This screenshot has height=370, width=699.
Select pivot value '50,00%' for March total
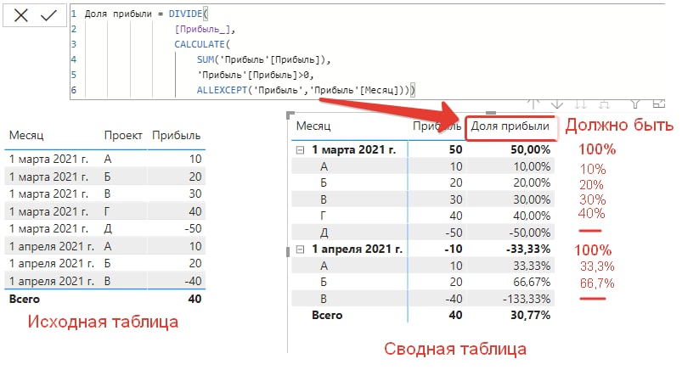pos(531,149)
